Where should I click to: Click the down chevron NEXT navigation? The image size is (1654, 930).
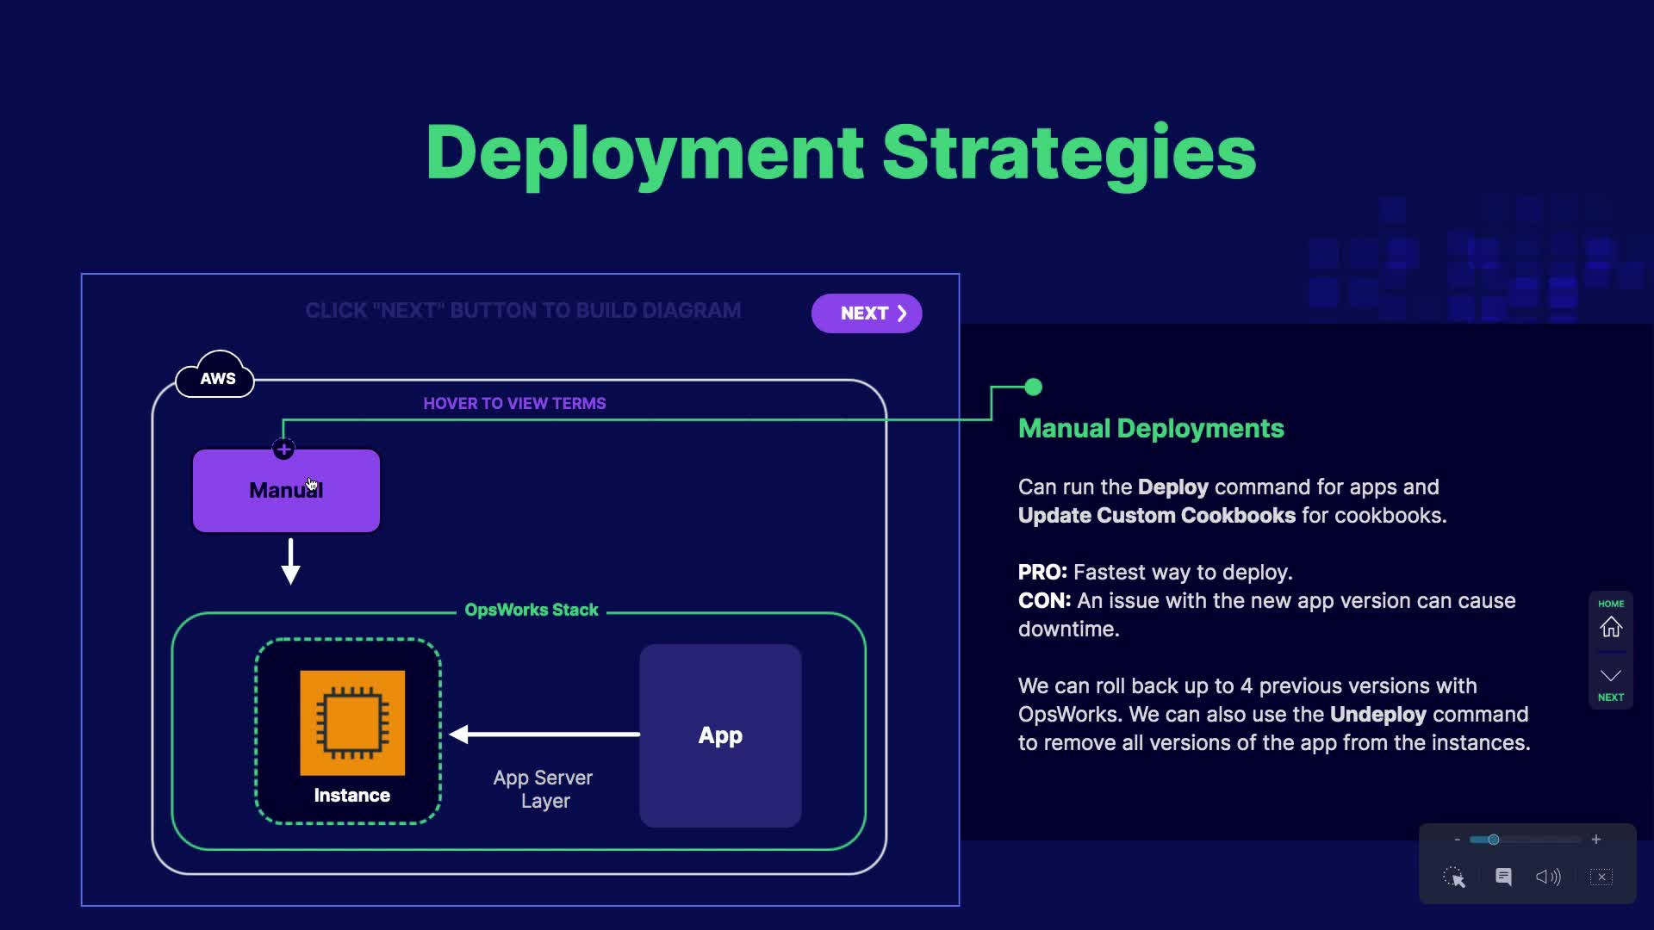click(1610, 675)
